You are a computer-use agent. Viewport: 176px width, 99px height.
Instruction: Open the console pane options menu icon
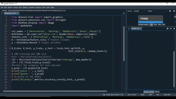coord(174,29)
